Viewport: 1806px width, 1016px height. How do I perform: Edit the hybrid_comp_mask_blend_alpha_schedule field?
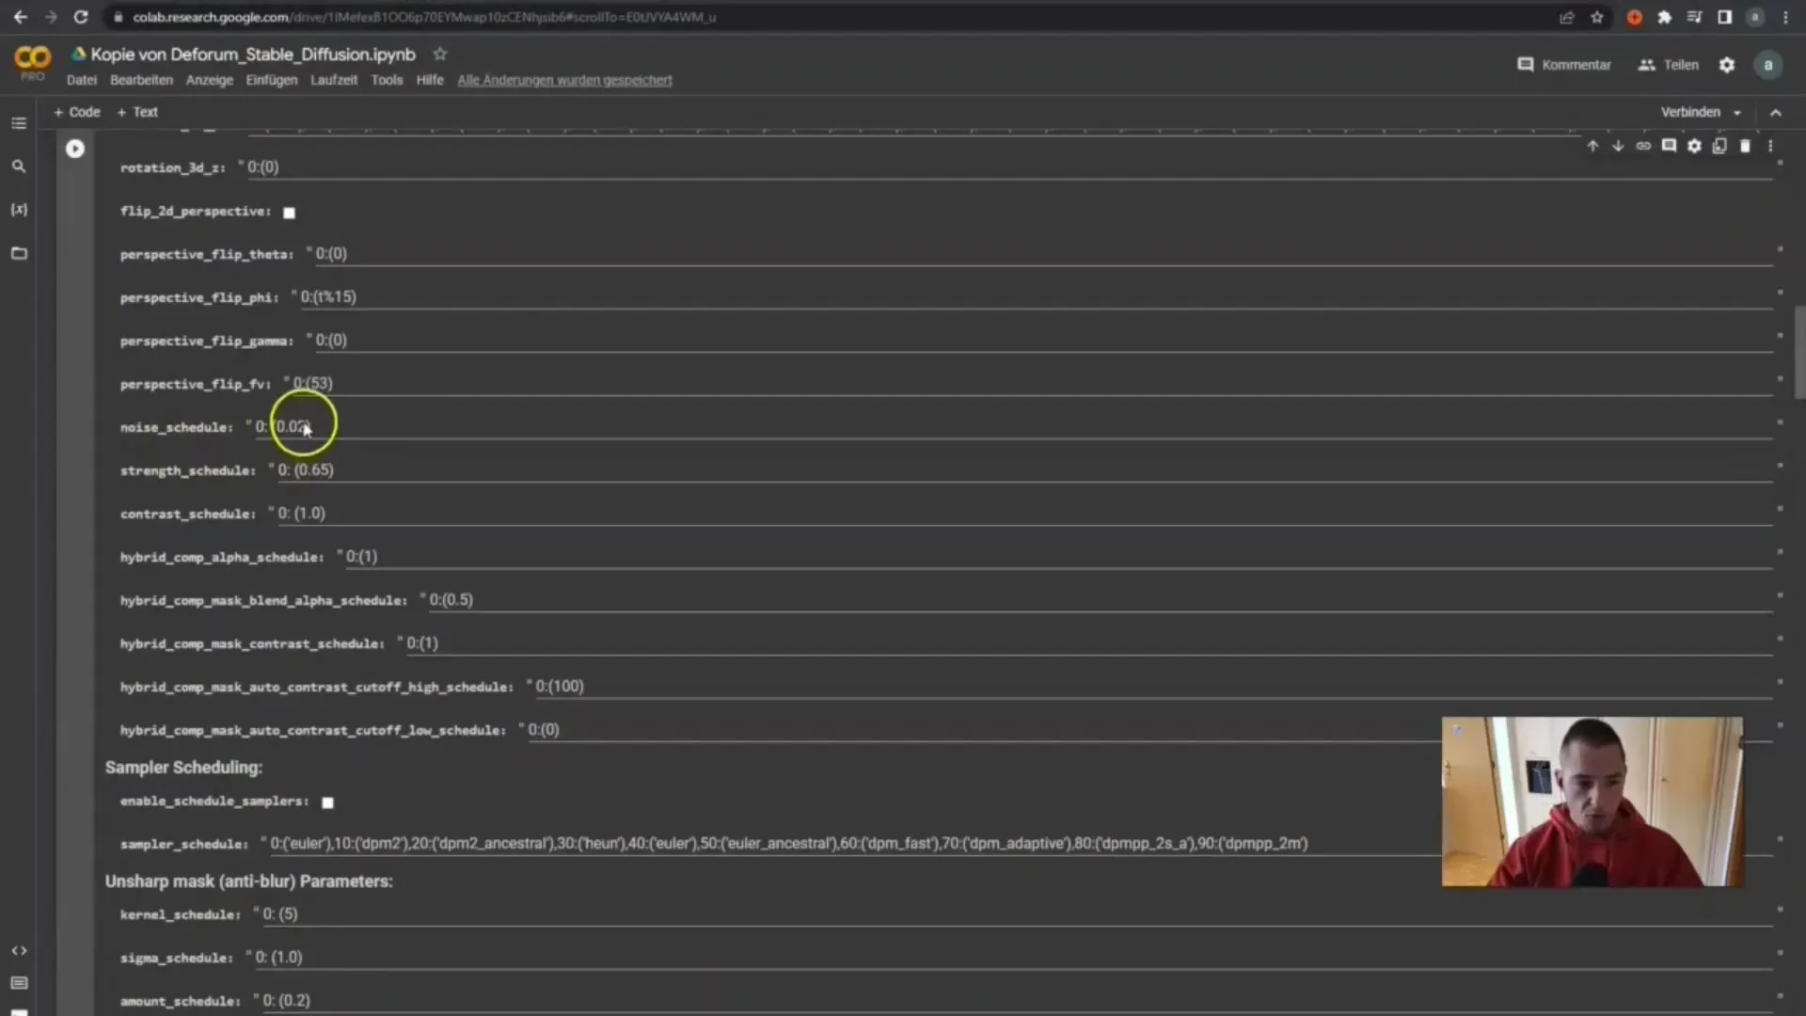point(1100,600)
